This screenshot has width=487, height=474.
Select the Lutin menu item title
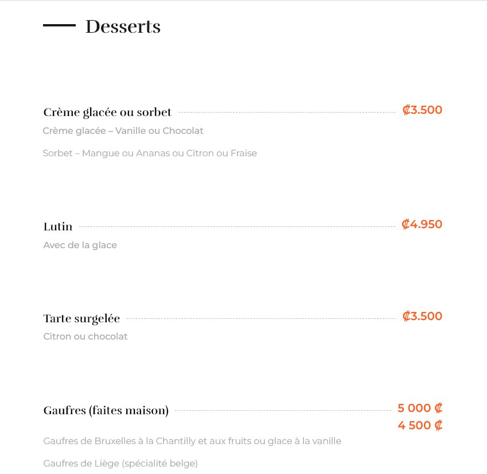(x=58, y=226)
